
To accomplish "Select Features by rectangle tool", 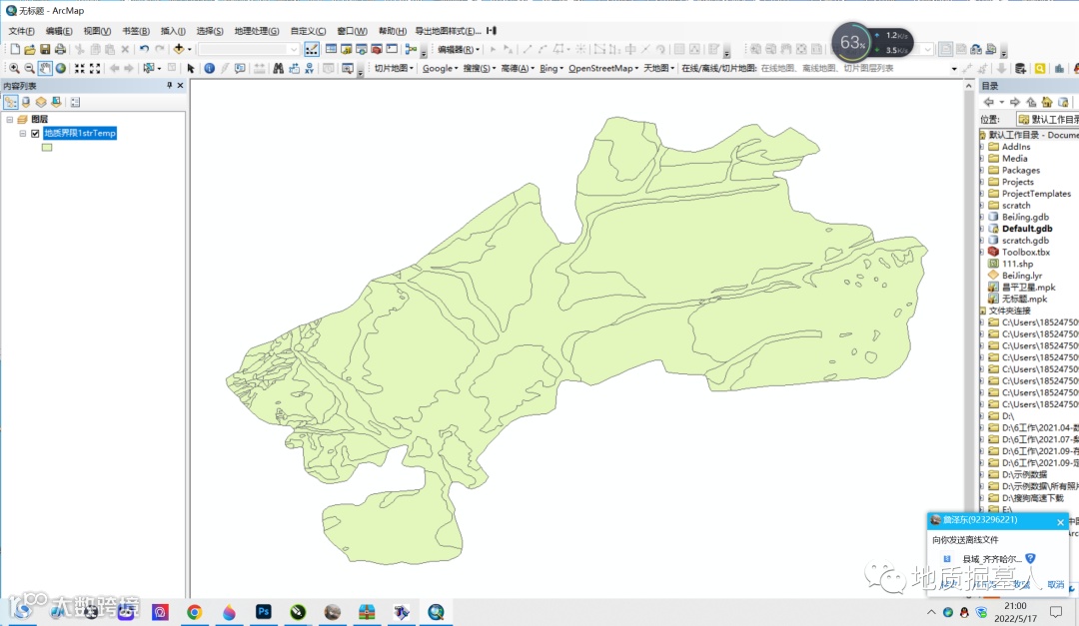I will 148,68.
